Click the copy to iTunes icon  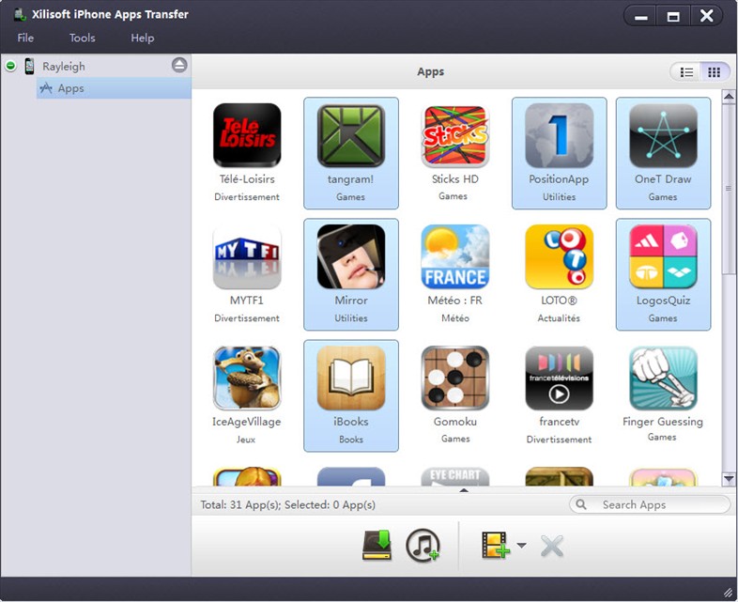pos(423,546)
